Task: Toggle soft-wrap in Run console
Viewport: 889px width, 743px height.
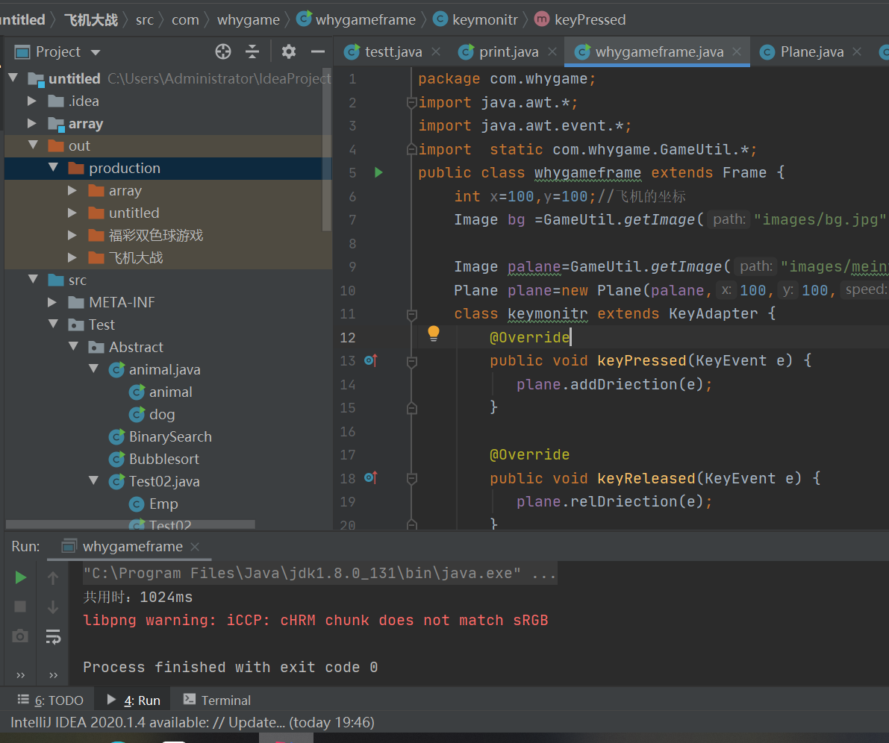Action: coord(53,637)
